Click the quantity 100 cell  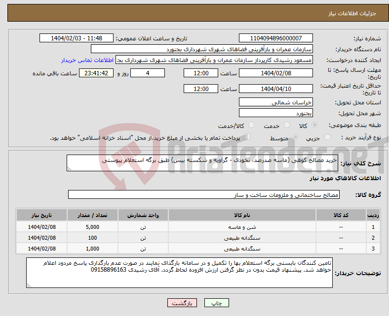pyautogui.click(x=92, y=238)
